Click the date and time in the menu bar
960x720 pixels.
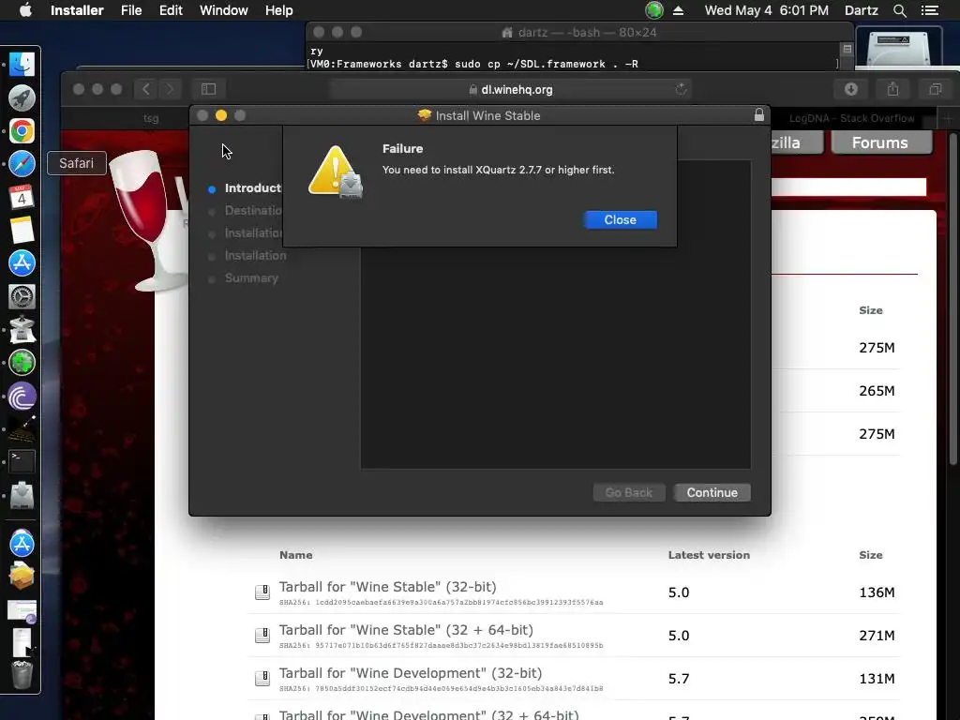(767, 10)
